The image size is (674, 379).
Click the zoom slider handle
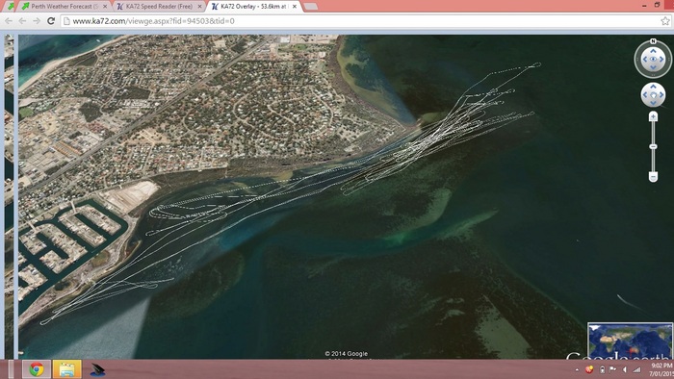point(653,147)
